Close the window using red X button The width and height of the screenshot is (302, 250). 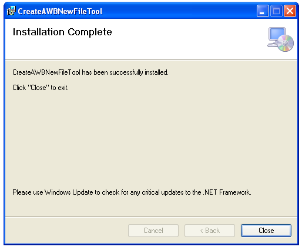290,11
